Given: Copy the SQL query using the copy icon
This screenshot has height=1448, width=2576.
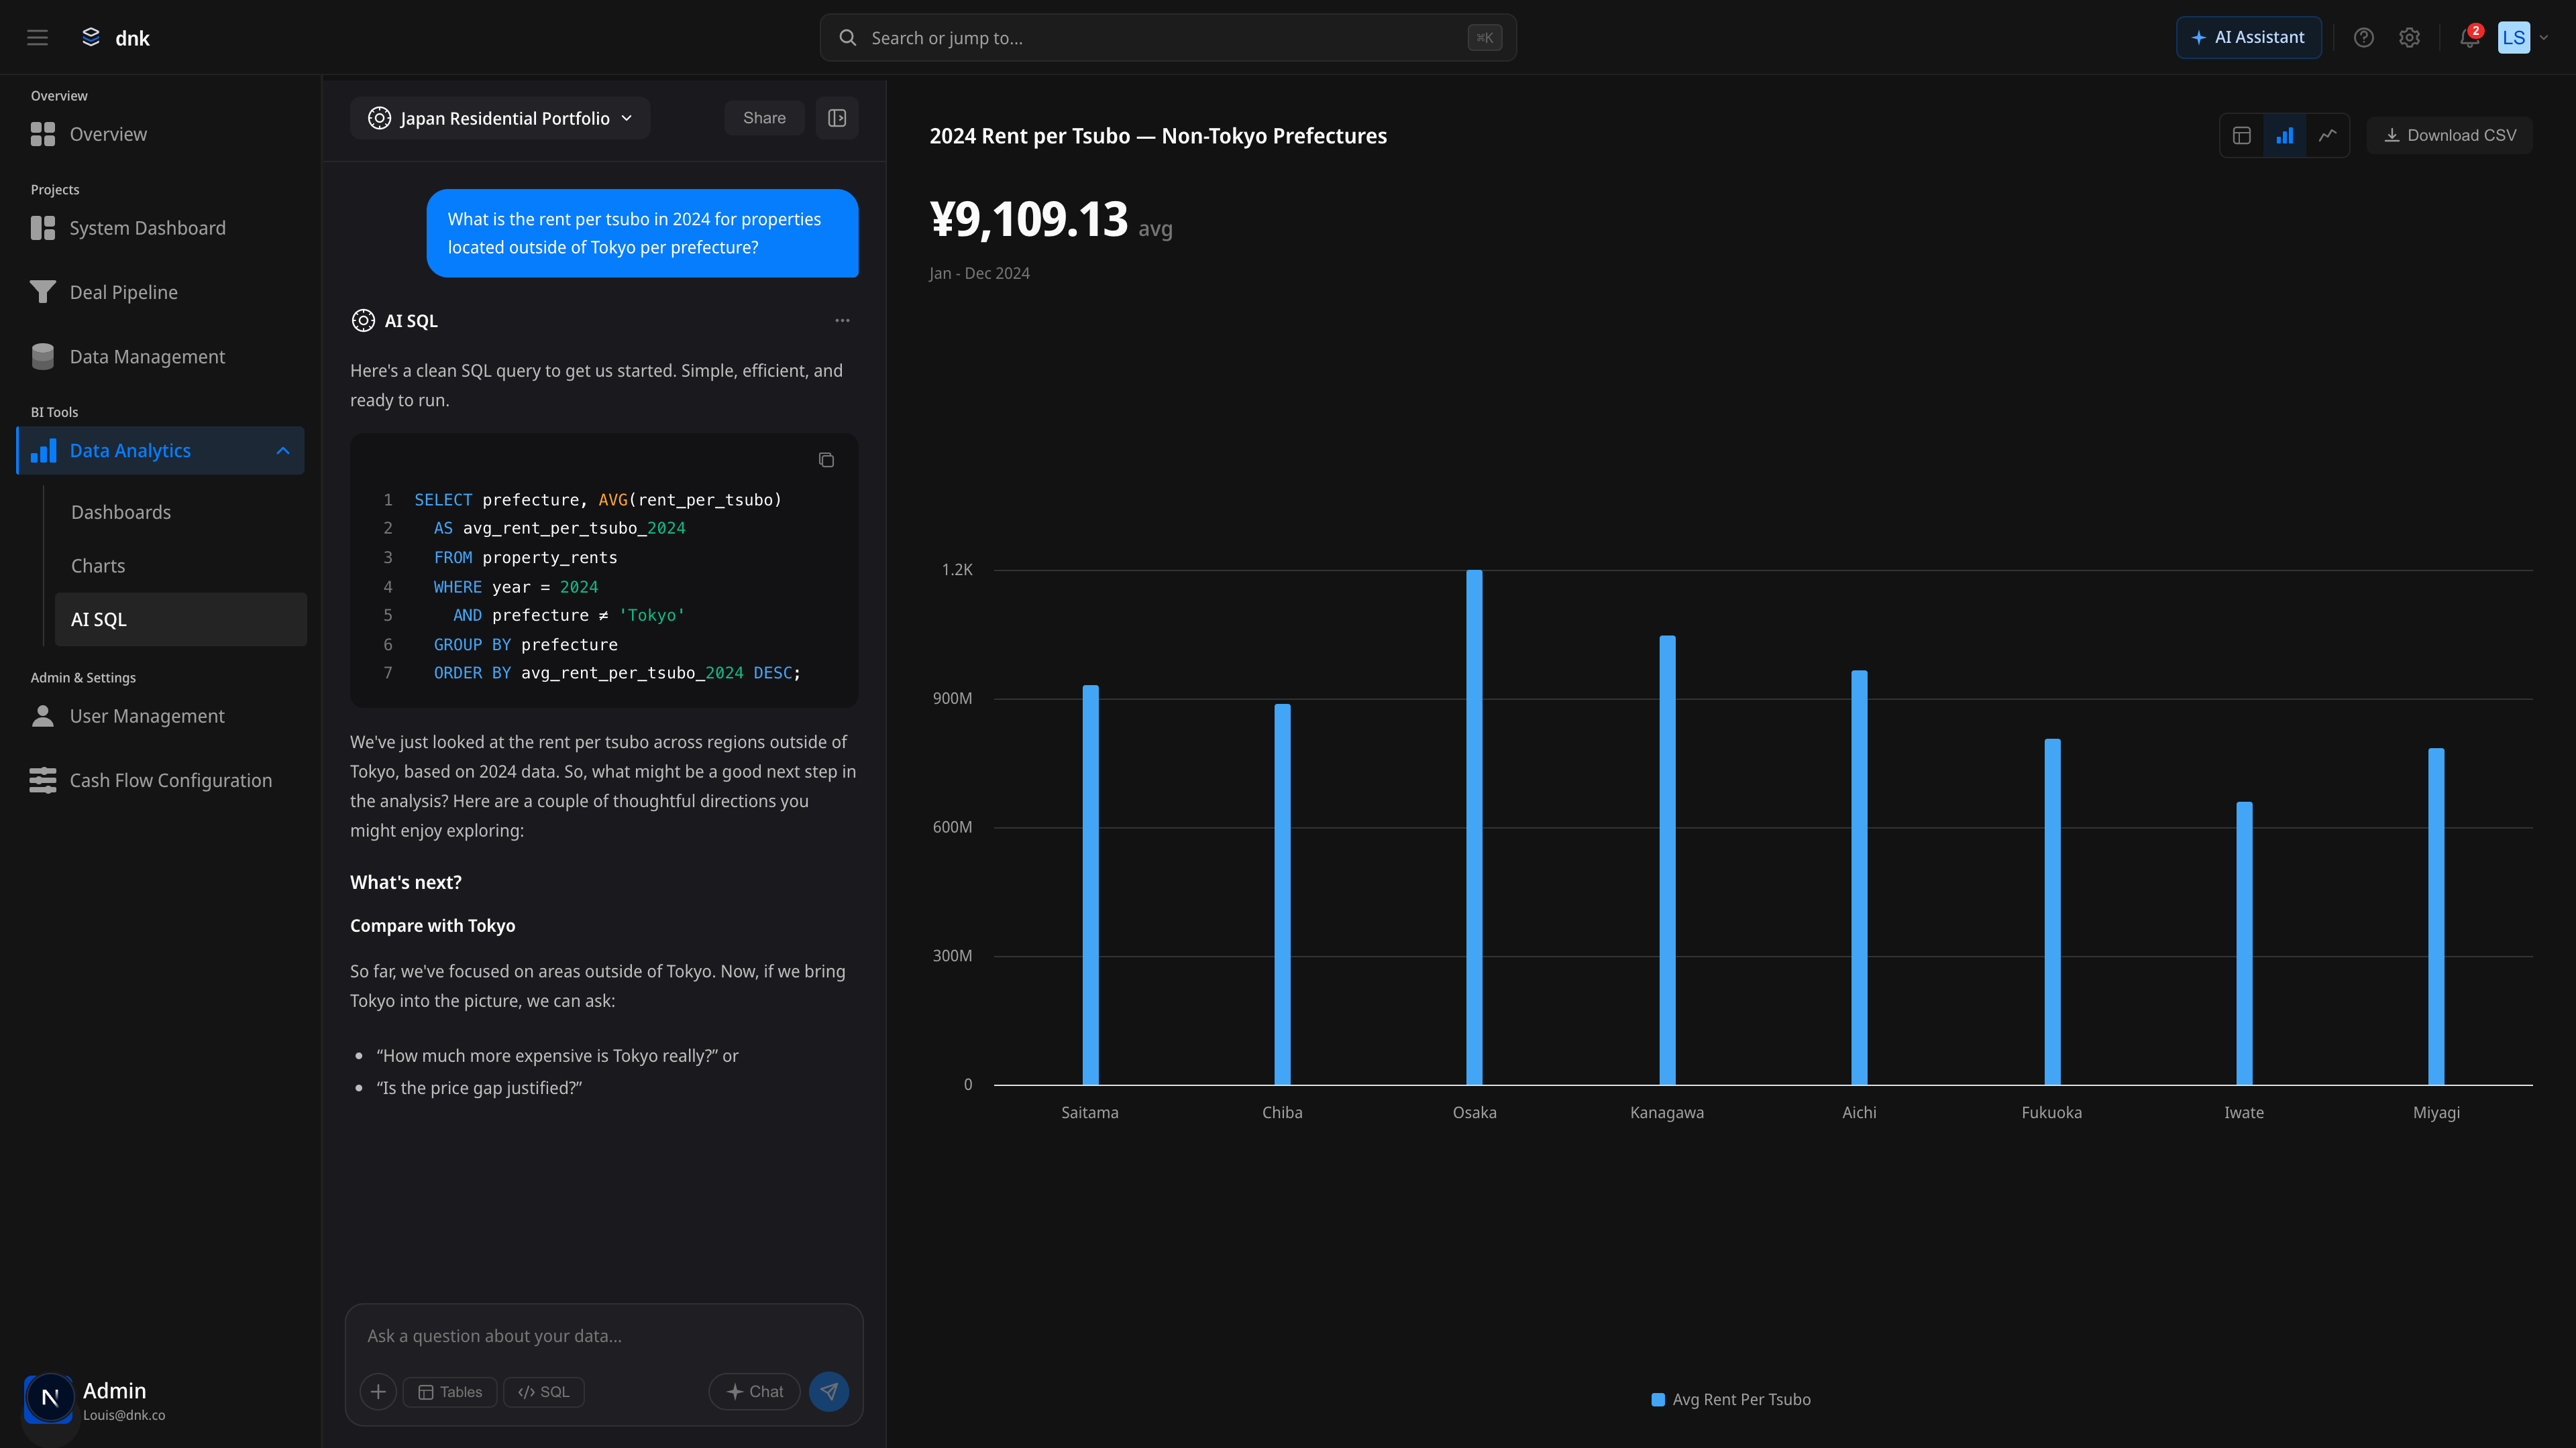Looking at the screenshot, I should 826,460.
